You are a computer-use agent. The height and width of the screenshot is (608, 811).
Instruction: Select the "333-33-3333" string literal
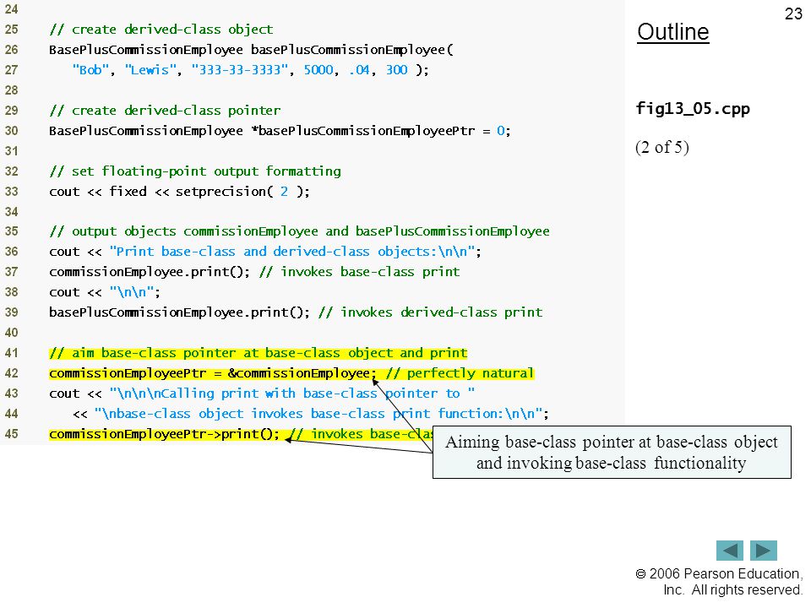coord(239,70)
